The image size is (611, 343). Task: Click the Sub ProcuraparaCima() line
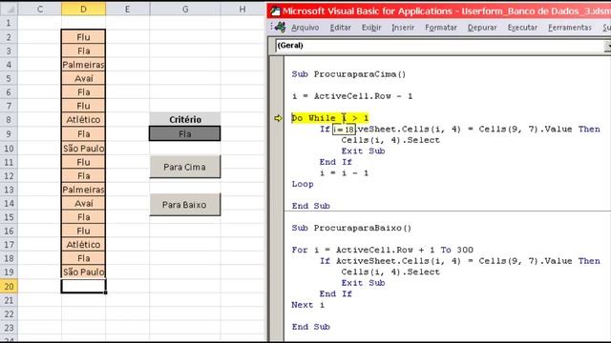click(348, 74)
